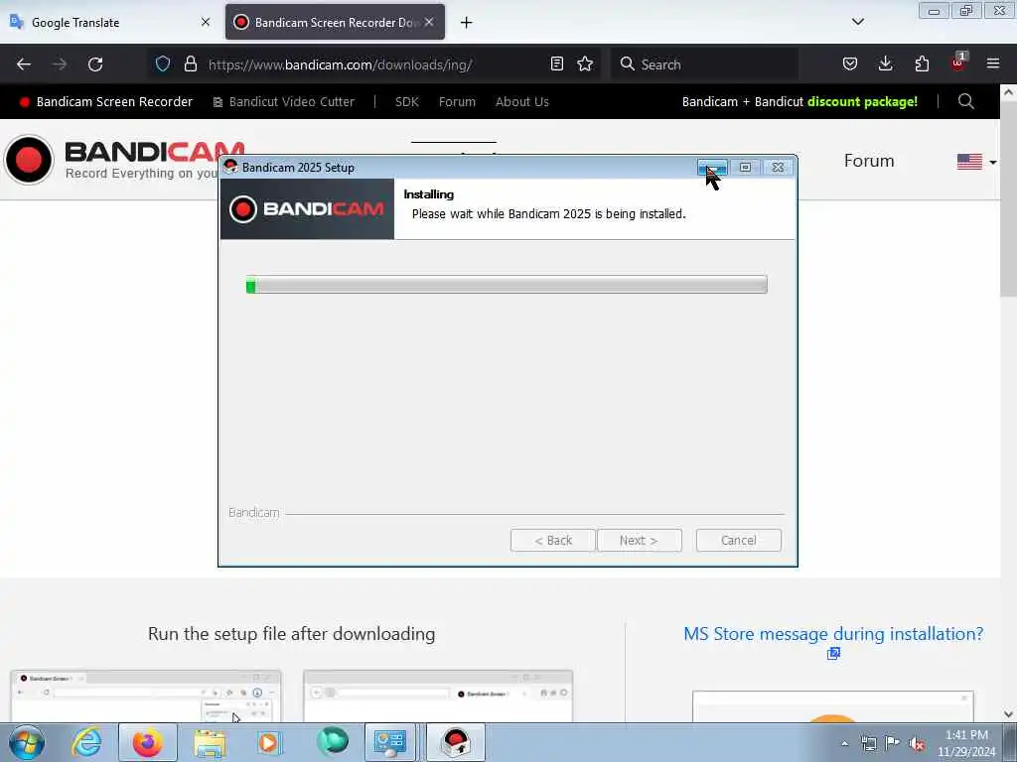
Task: Open Windows Explorer folder in taskbar
Action: (209, 743)
